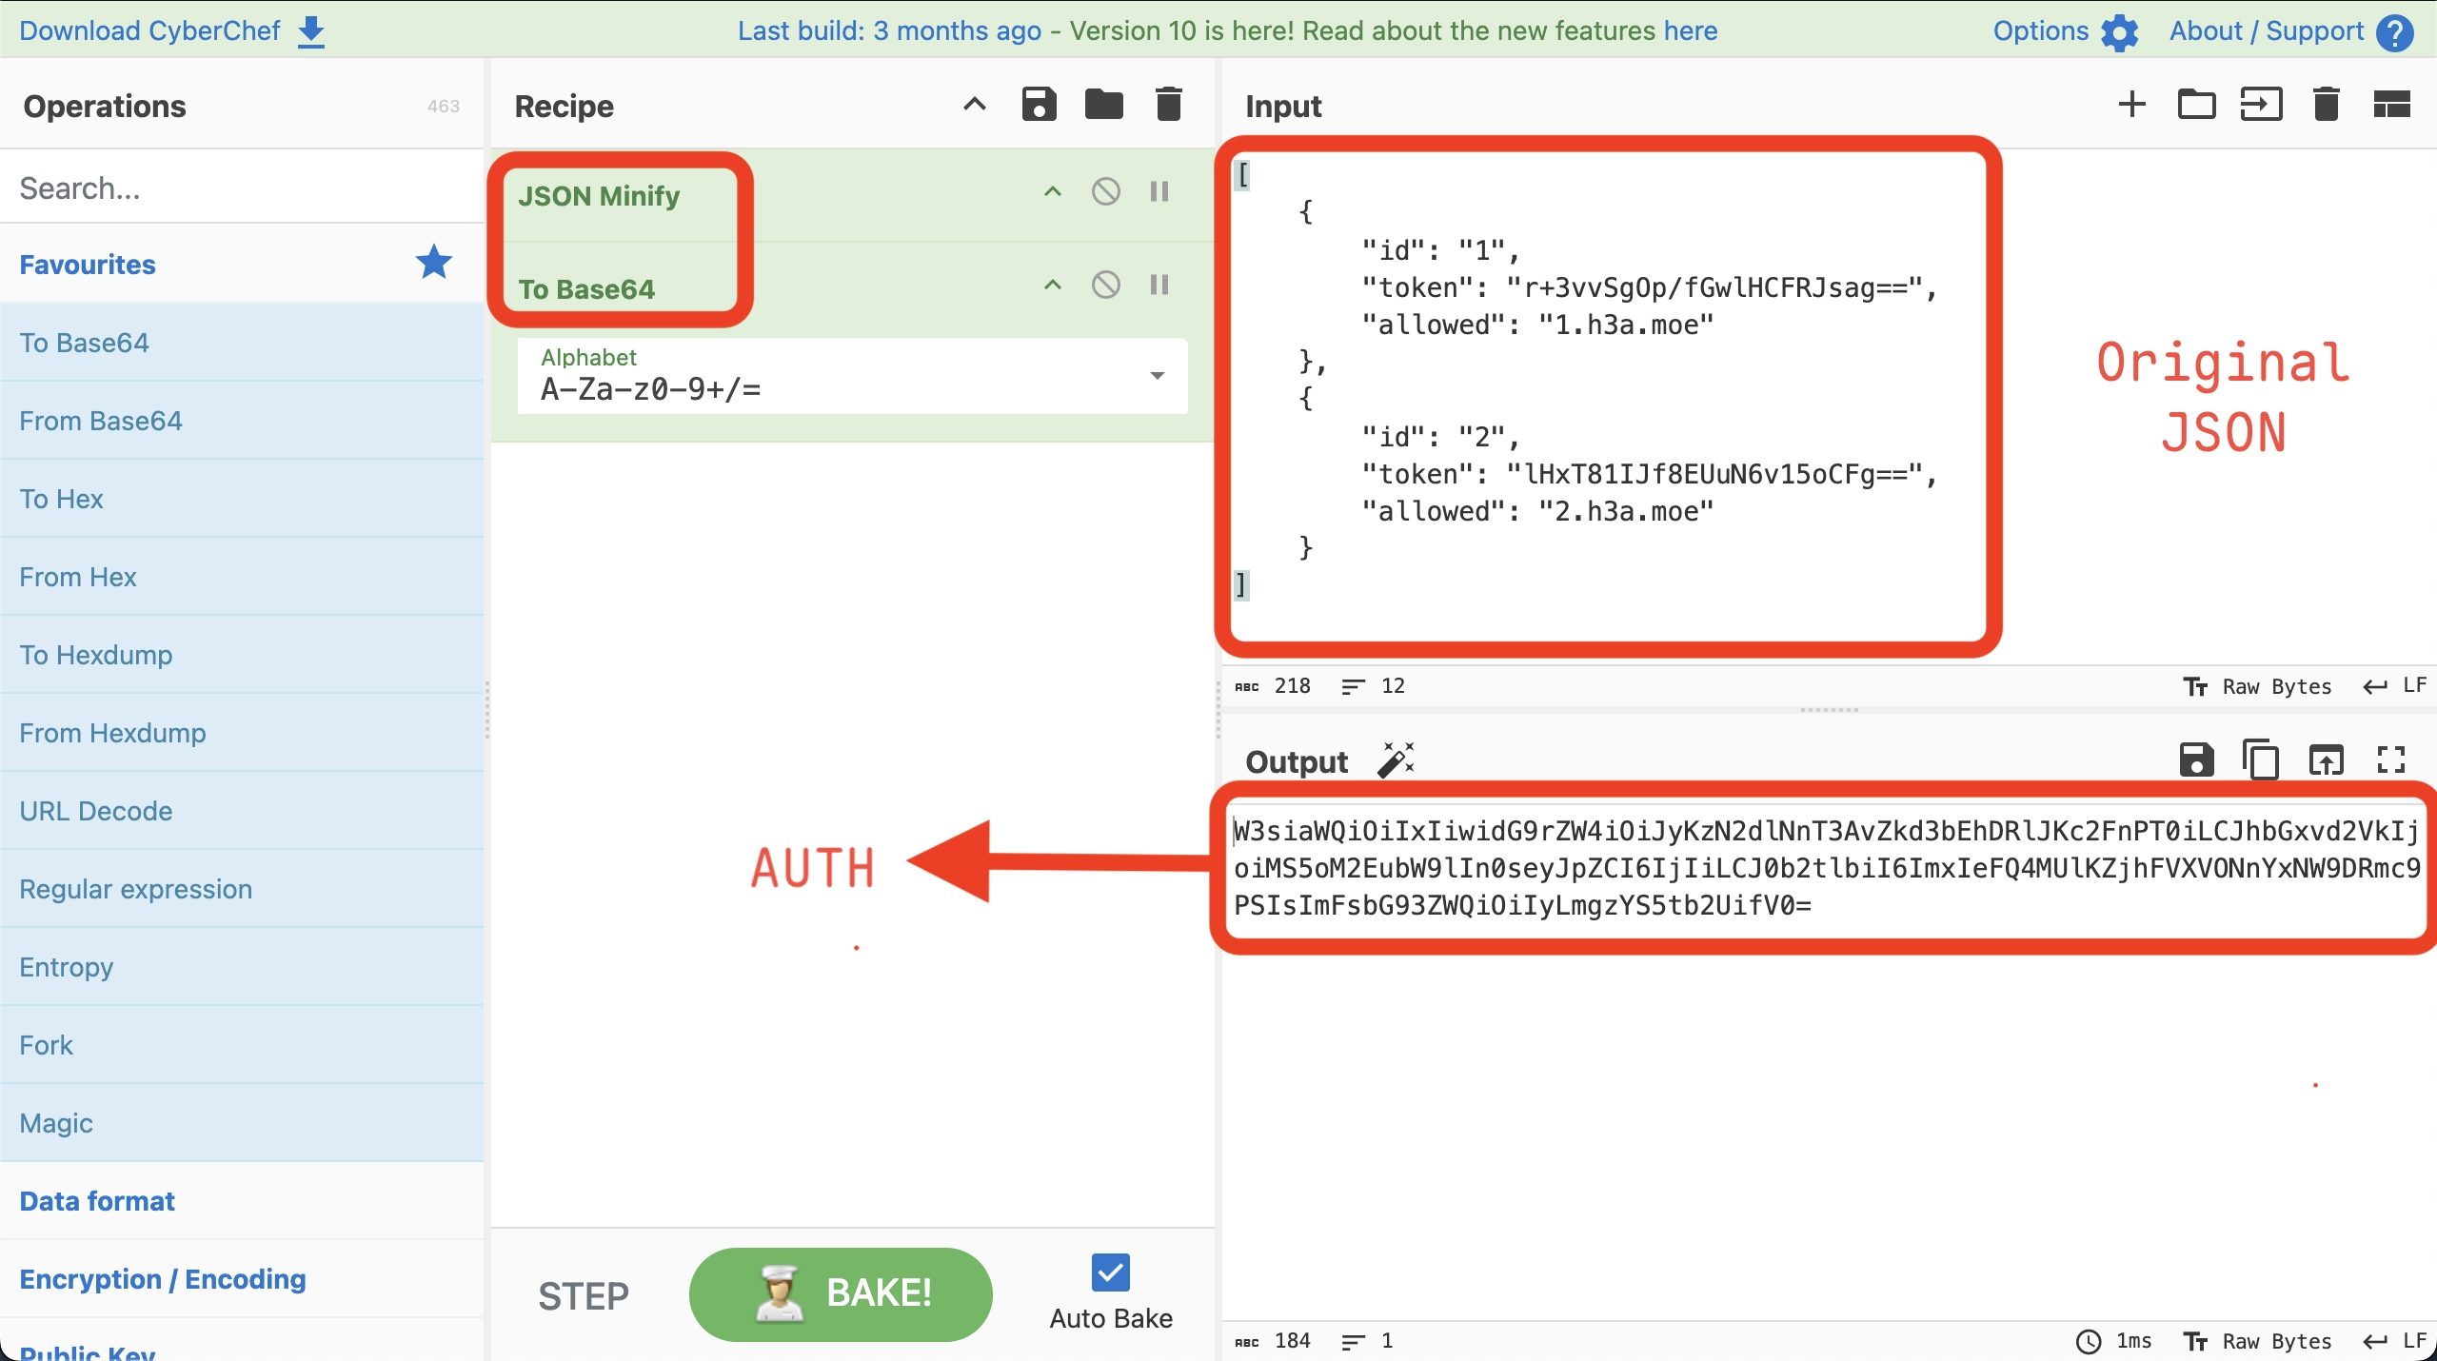Add a new input tab

[2131, 104]
